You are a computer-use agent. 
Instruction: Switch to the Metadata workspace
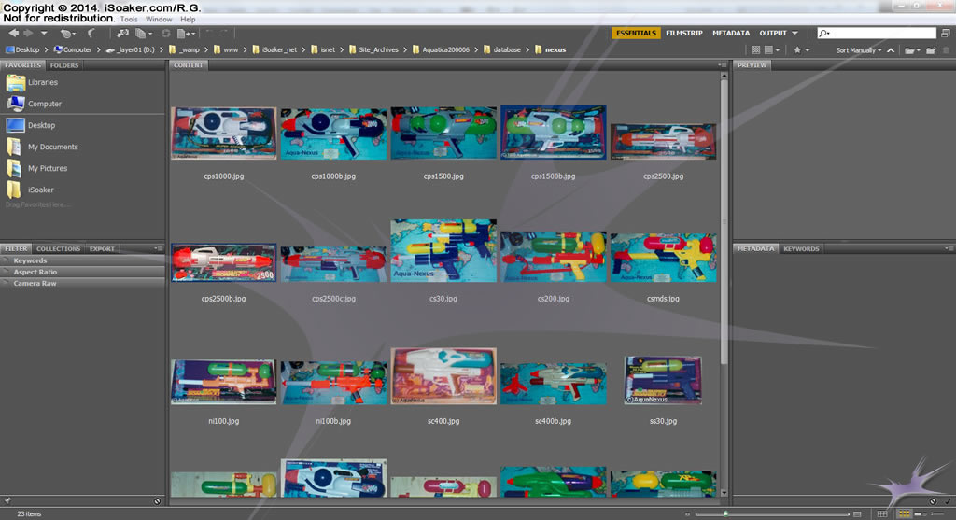(731, 33)
